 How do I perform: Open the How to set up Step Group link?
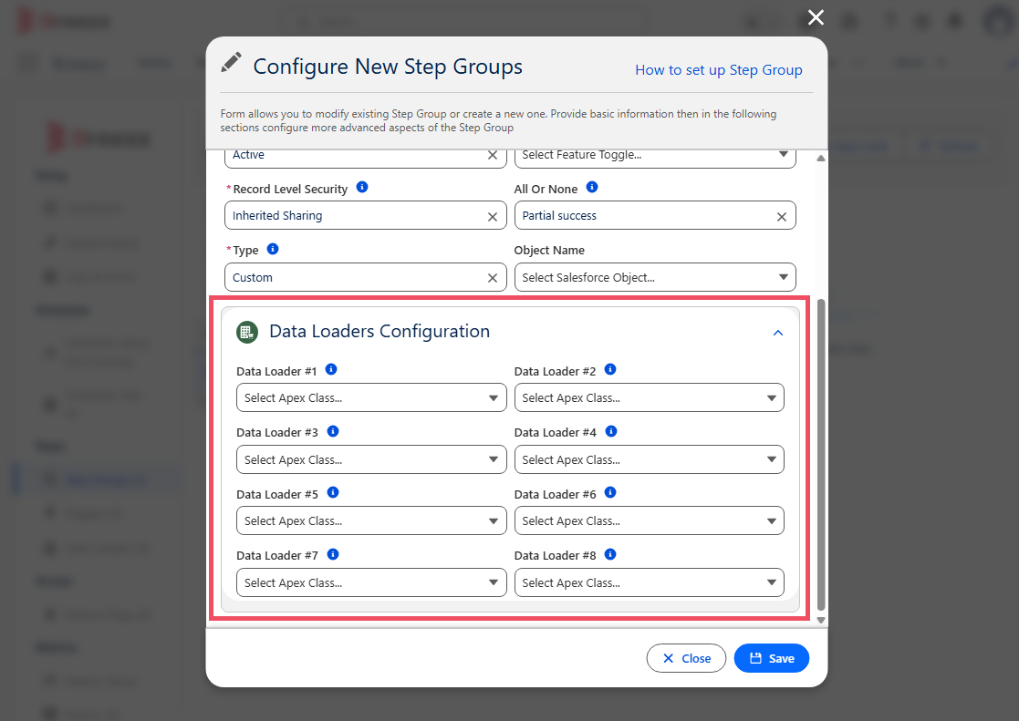719,70
